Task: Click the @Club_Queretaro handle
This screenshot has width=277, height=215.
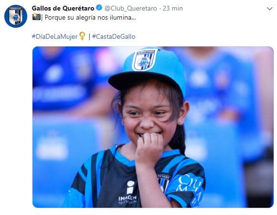Action: coord(131,8)
